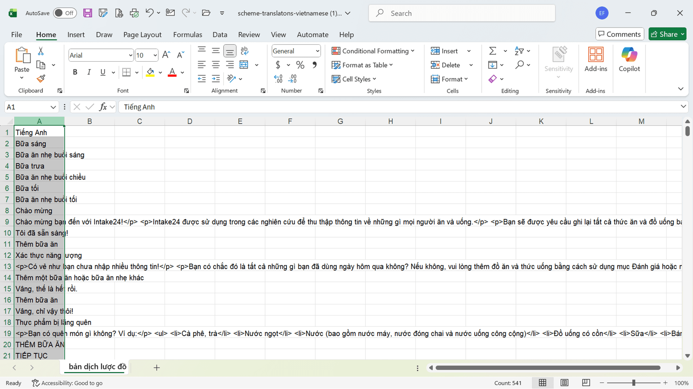
Task: Click the Increase Font Size icon
Action: coord(166,55)
